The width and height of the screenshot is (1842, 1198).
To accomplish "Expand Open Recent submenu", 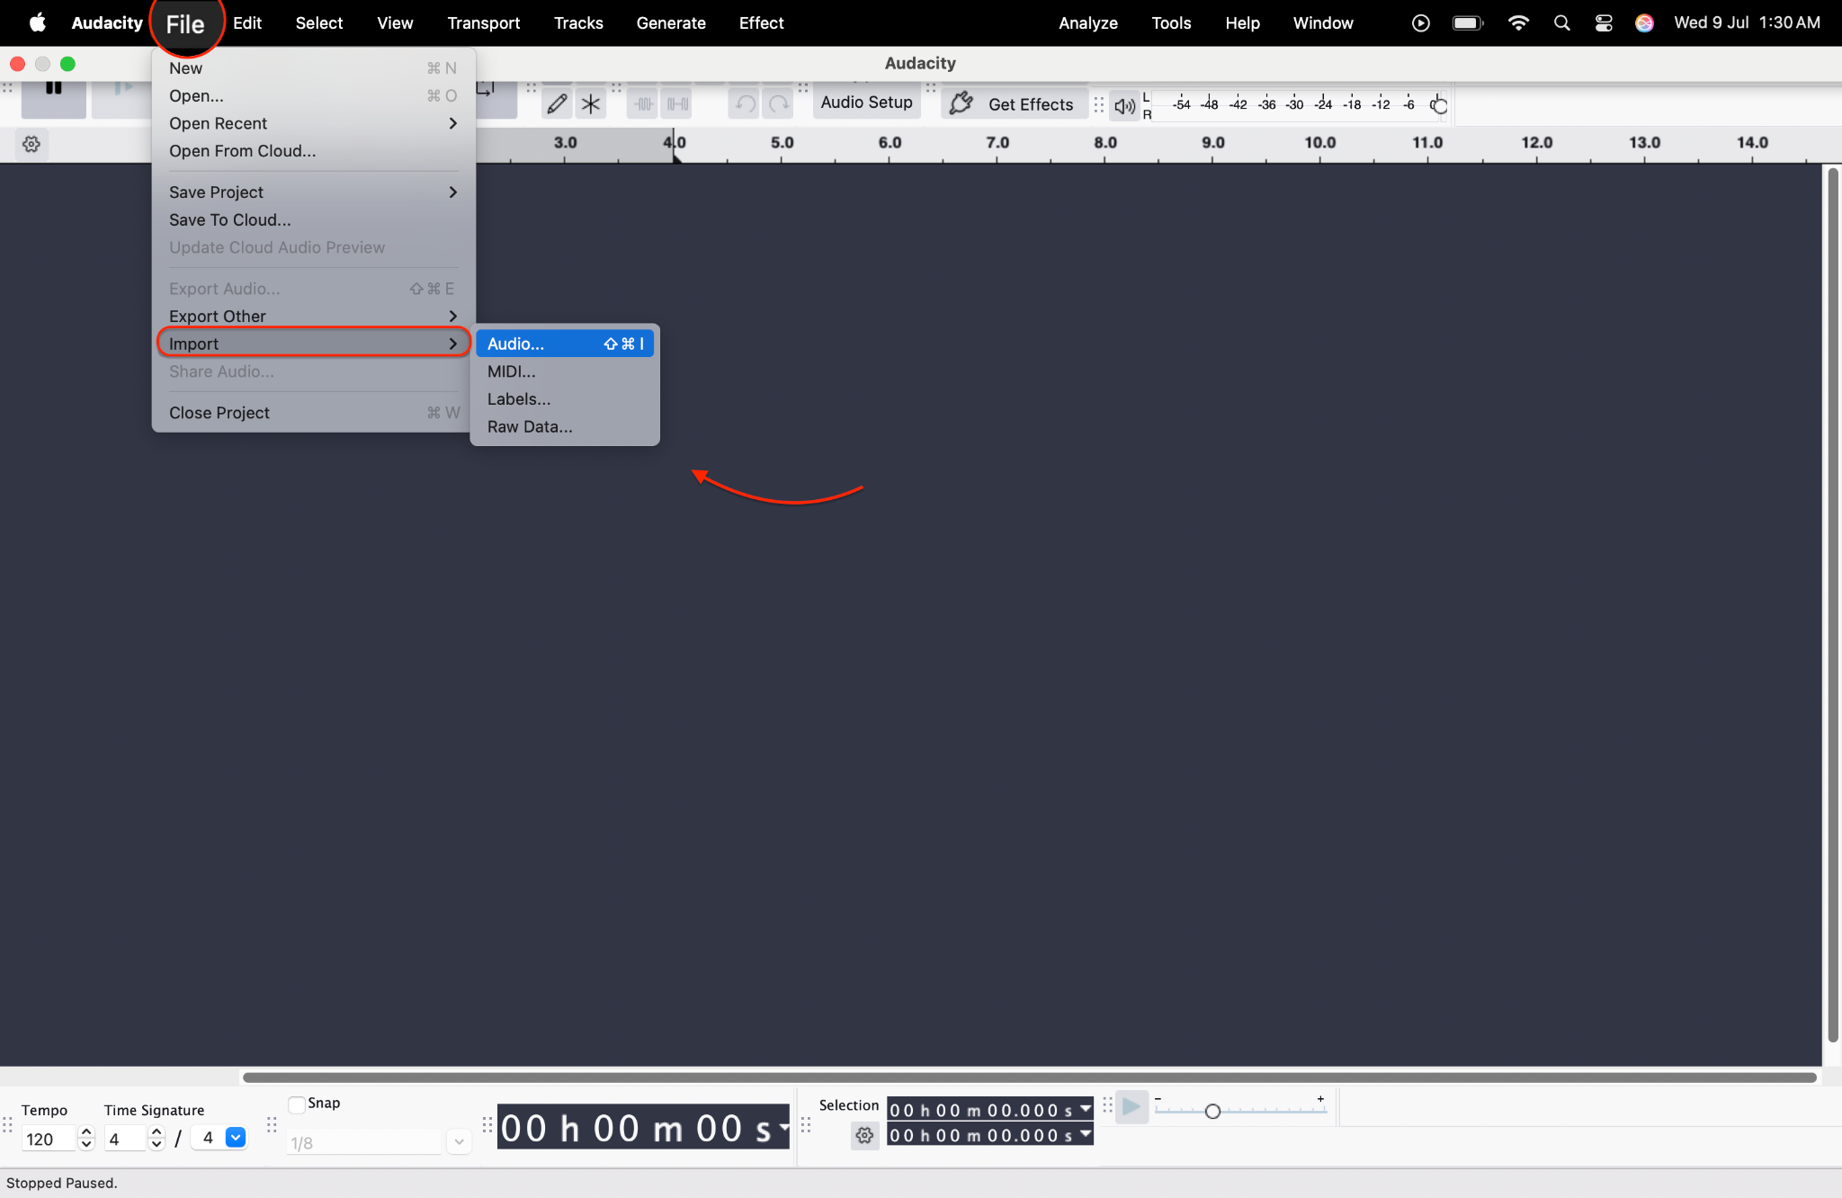I will click(x=313, y=123).
